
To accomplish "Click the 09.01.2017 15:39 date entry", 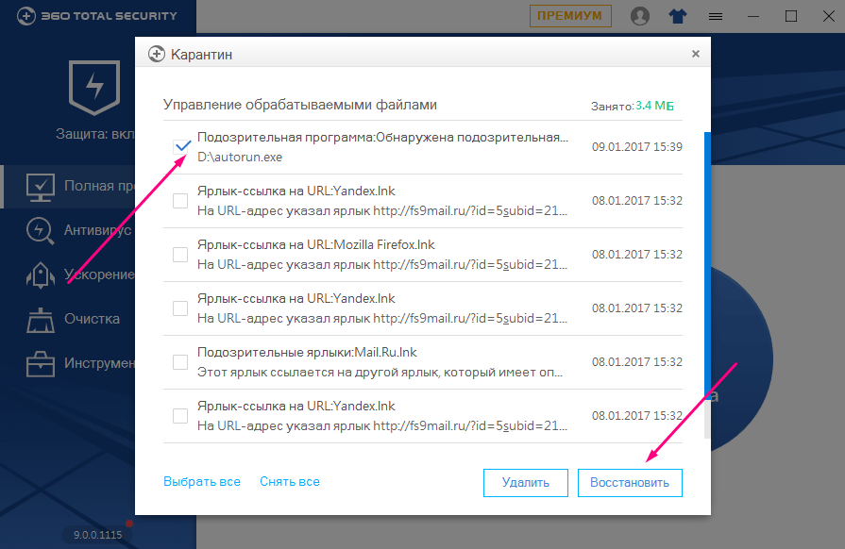I will pos(637,147).
